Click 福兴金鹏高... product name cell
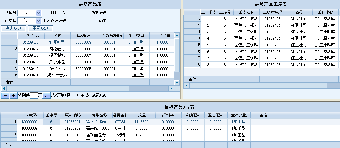 (99, 122)
